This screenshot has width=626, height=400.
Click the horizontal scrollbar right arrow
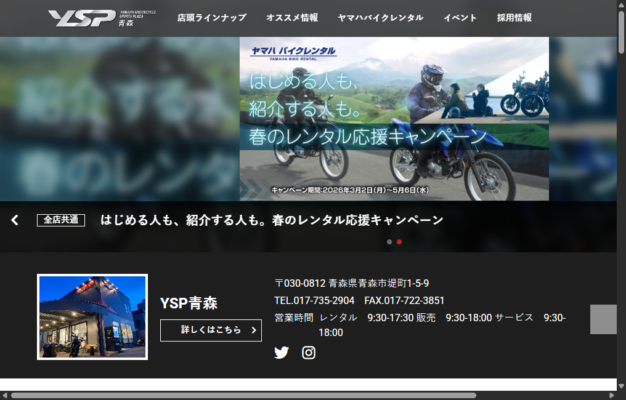tap(612, 396)
